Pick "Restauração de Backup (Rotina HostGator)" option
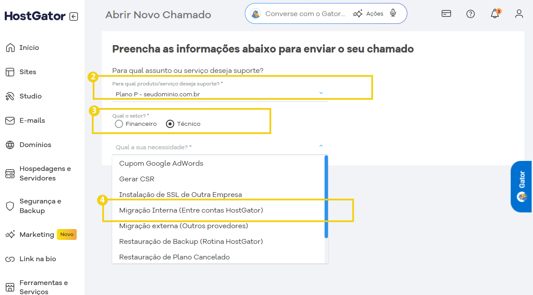The width and height of the screenshot is (533, 295). 191,242
